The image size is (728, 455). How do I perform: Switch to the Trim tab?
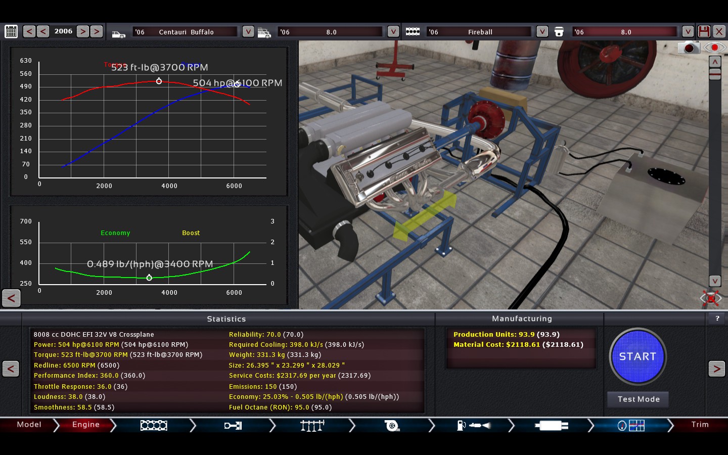(700, 425)
